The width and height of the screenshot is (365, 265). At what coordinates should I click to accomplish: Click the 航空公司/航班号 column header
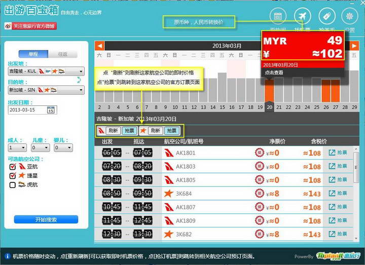pos(184,141)
